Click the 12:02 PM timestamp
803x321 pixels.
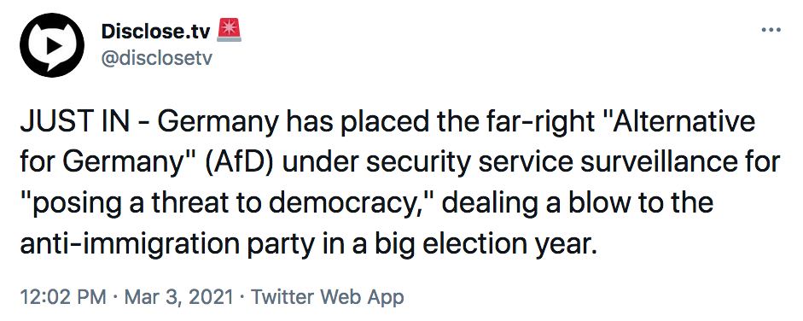(63, 297)
